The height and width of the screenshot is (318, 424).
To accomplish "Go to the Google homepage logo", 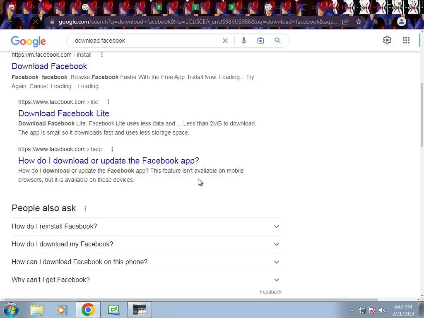I will pyautogui.click(x=29, y=41).
